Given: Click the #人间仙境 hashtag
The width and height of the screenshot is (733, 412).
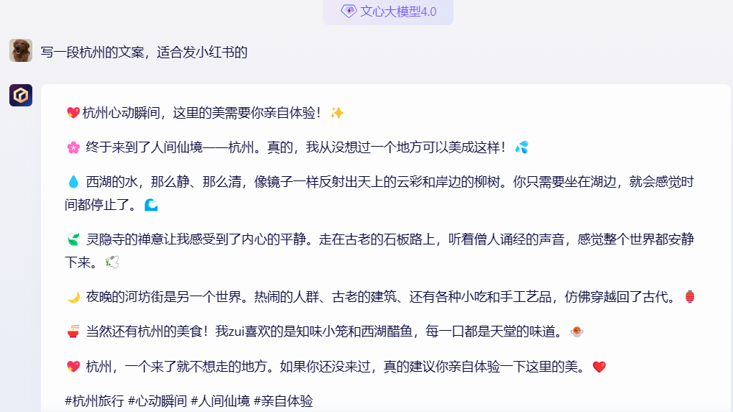Looking at the screenshot, I should click(220, 401).
